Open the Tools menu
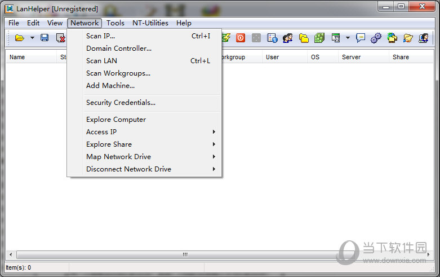 (115, 23)
